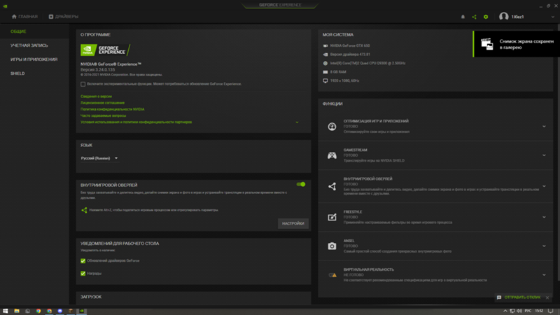
Task: Click the screenshot saved notification icon
Action: coord(486,44)
